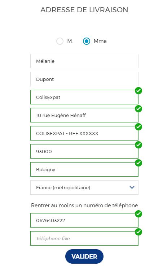Click the green checkmark on ColisExpat field
Screen dimensions: 154x268
pos(138,91)
